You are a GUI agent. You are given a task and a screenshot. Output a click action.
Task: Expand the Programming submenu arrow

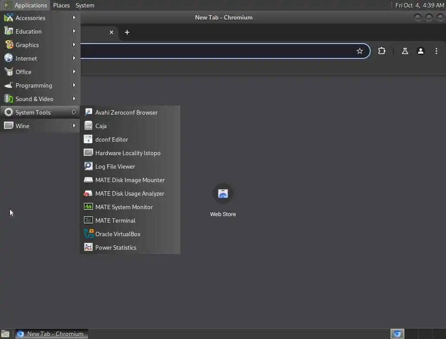[x=74, y=85]
